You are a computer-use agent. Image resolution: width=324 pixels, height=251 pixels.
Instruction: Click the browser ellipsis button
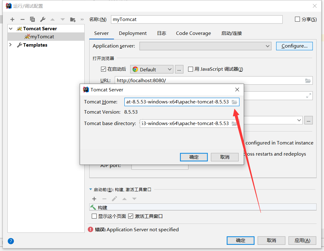point(179,69)
